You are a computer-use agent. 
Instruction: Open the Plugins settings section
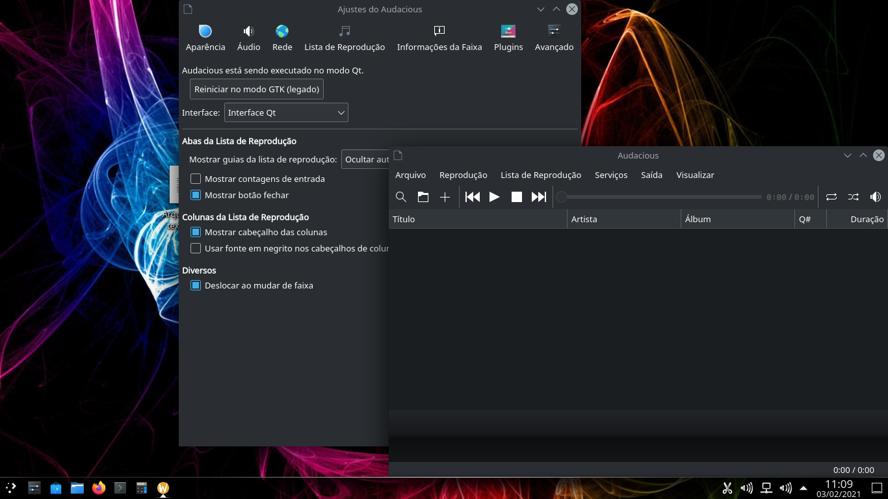coord(508,37)
